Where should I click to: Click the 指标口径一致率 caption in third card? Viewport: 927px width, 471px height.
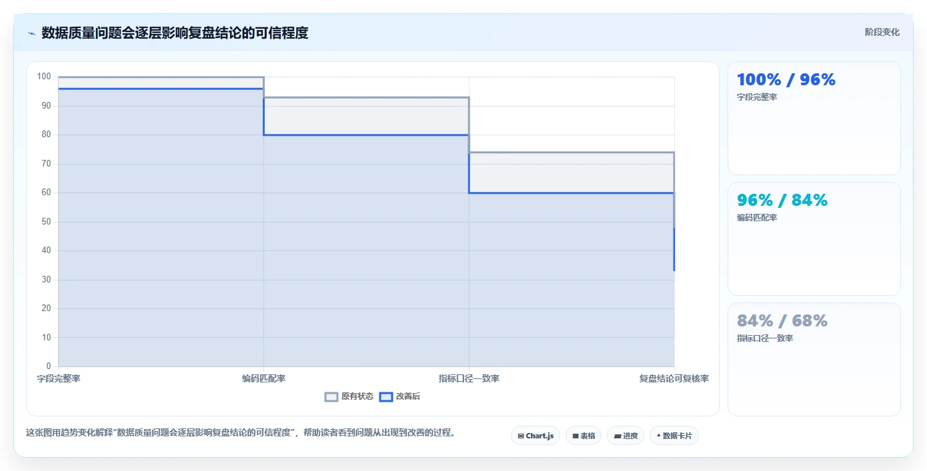pos(765,338)
